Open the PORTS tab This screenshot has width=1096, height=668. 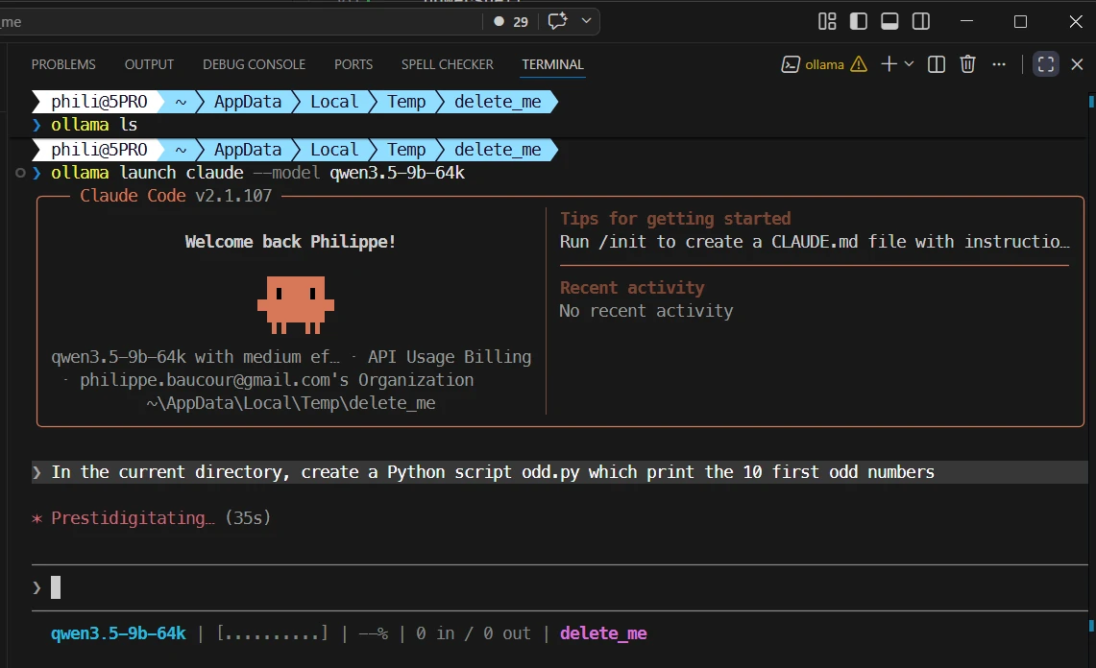353,64
